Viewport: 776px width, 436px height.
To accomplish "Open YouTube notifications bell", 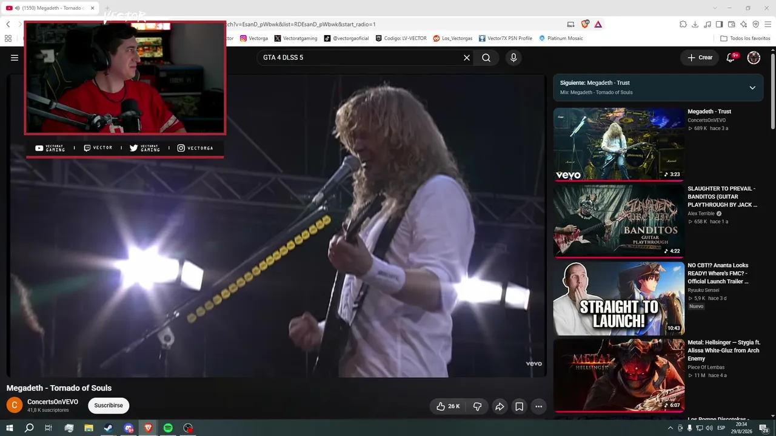I will coord(731,58).
